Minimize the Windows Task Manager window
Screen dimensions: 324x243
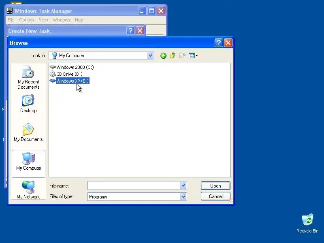click(x=142, y=11)
